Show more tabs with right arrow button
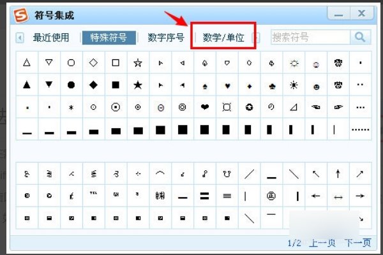 tap(257, 38)
